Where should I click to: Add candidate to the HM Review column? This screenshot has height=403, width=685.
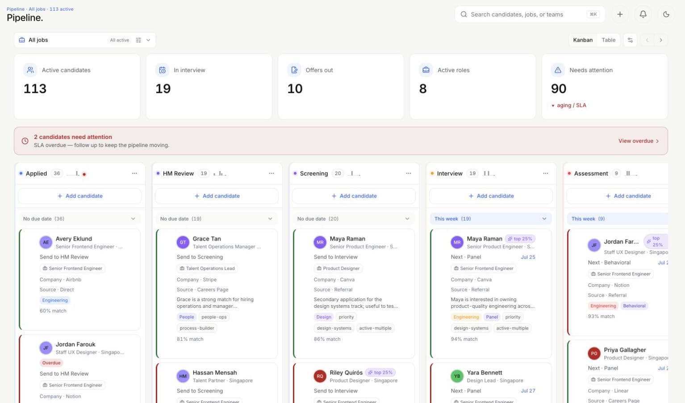click(217, 196)
